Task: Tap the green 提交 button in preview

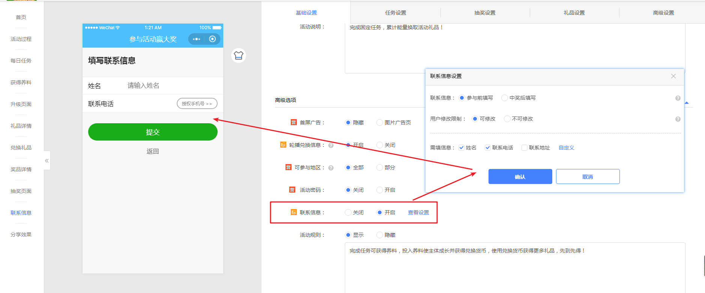Action: pos(153,132)
